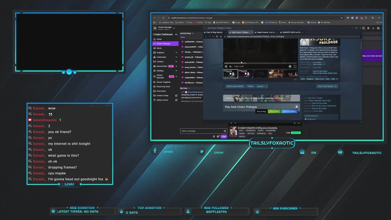Go back using the Chrome back arrow

pos(154,18)
